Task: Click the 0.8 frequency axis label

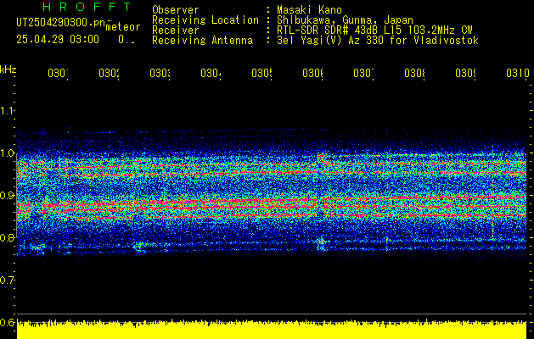Action: click(x=7, y=237)
